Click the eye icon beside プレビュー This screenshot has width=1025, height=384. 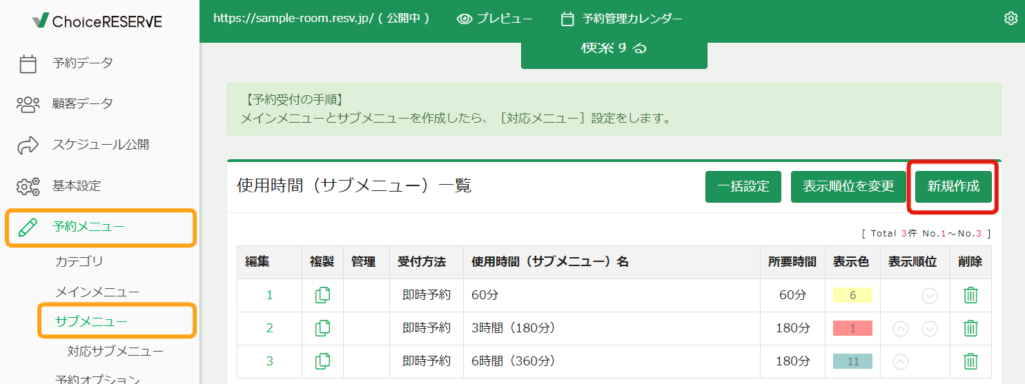click(x=465, y=19)
